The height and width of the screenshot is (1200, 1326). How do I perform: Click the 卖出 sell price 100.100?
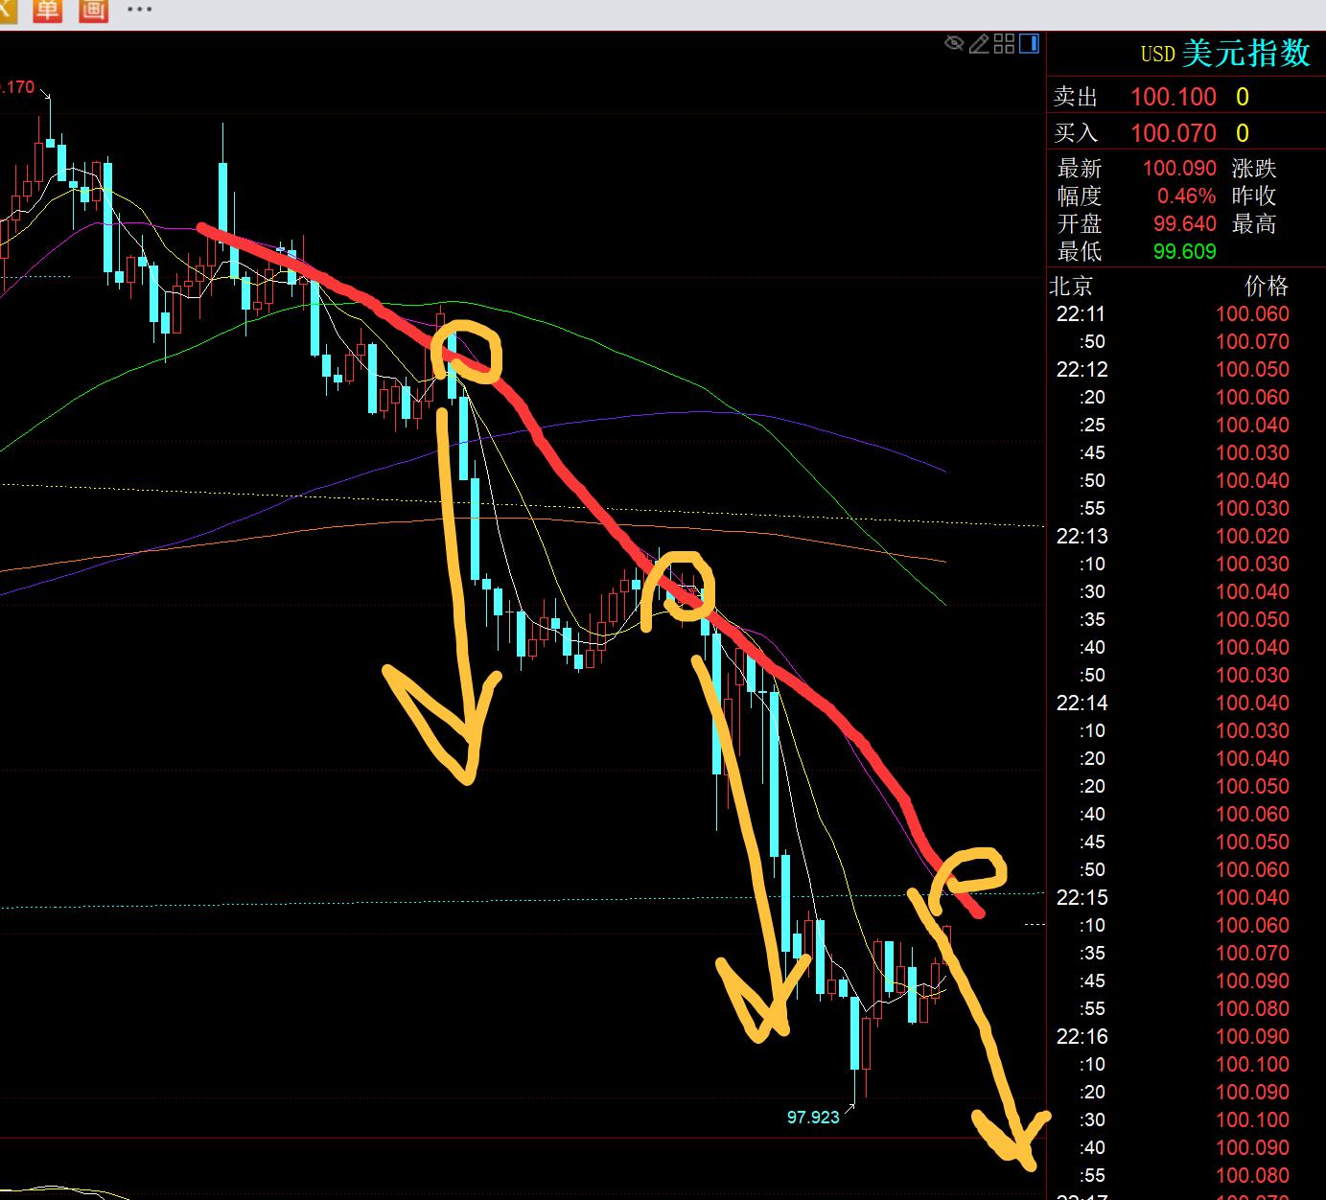pos(1173,97)
